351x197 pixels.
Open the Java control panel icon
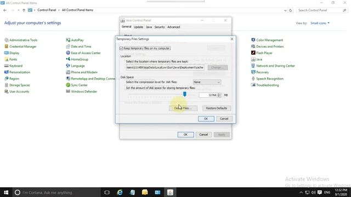[257, 60]
